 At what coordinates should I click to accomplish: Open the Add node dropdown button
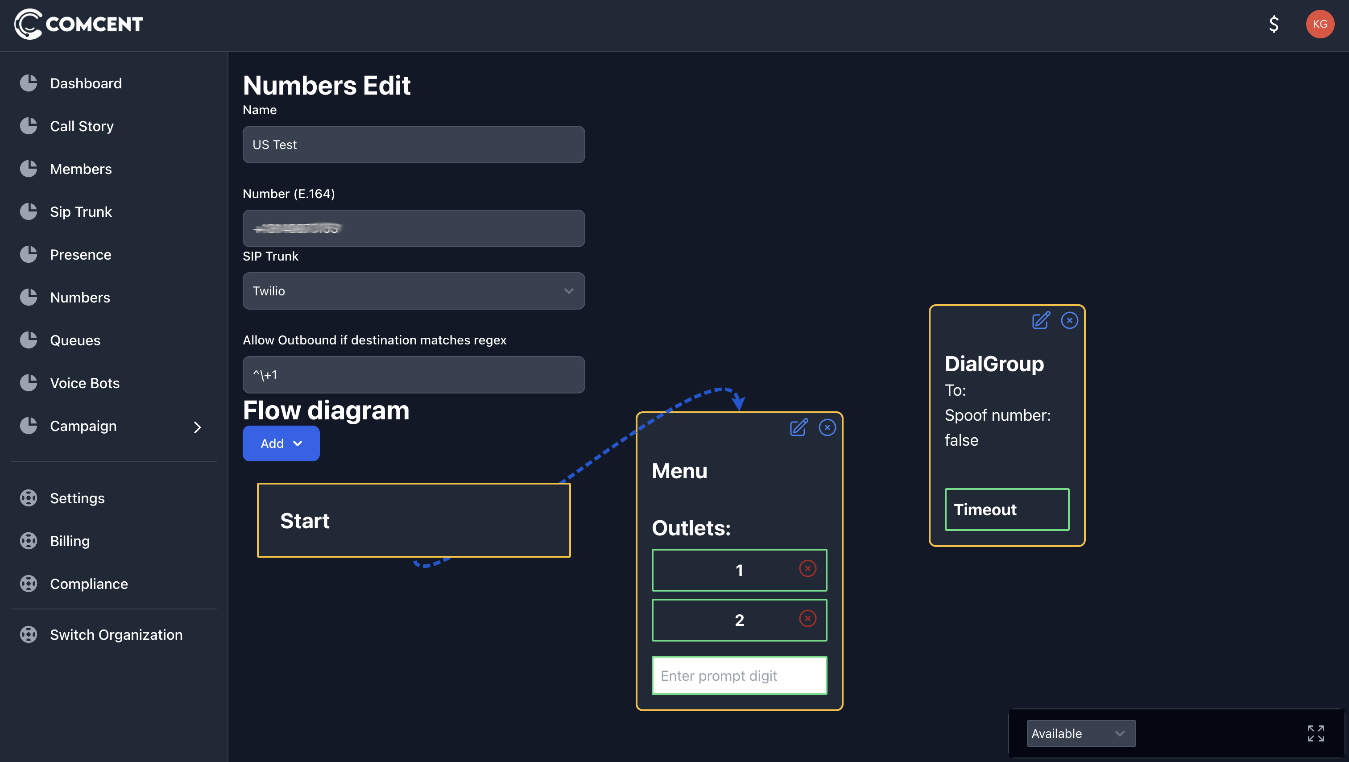coord(281,443)
